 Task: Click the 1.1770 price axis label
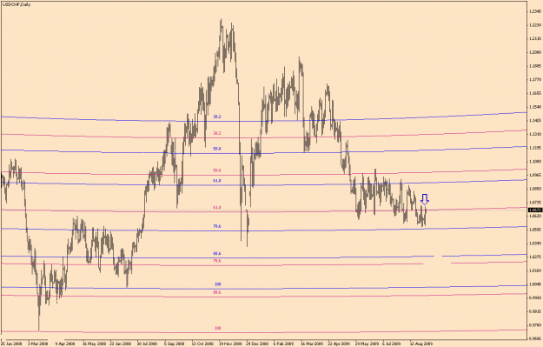coord(535,80)
